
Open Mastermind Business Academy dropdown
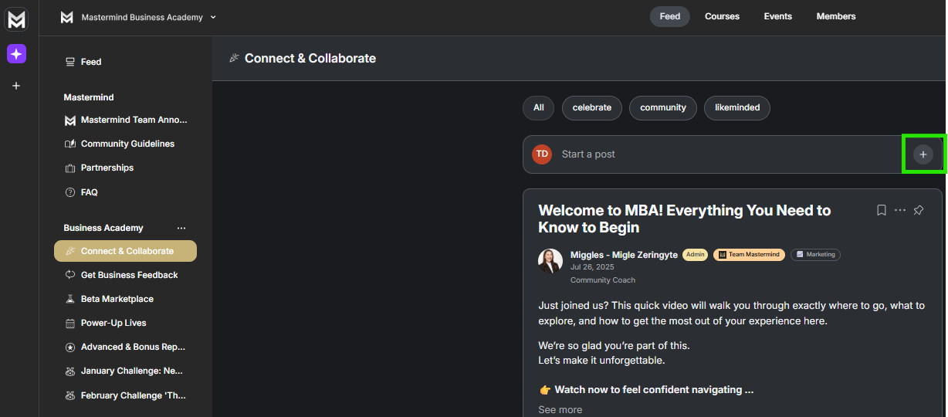tap(139, 17)
